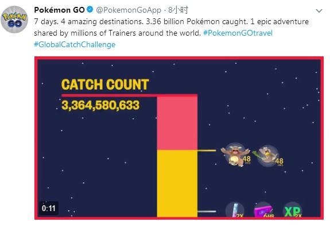Click the 0:11 video duration badge
The image size is (330, 226).
point(49,208)
